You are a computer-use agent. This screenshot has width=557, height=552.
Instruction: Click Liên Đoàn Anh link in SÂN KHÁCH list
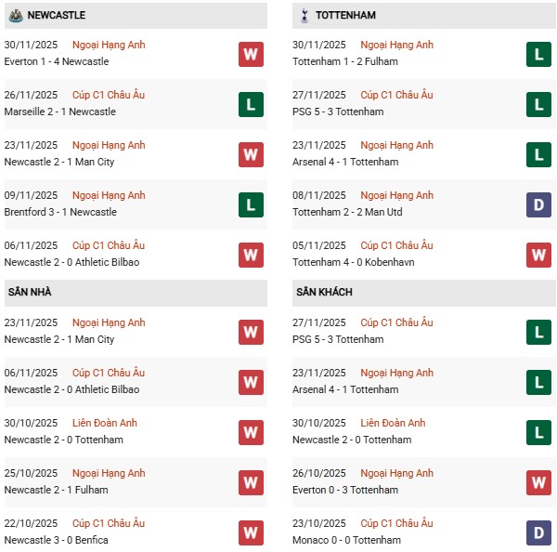point(393,423)
